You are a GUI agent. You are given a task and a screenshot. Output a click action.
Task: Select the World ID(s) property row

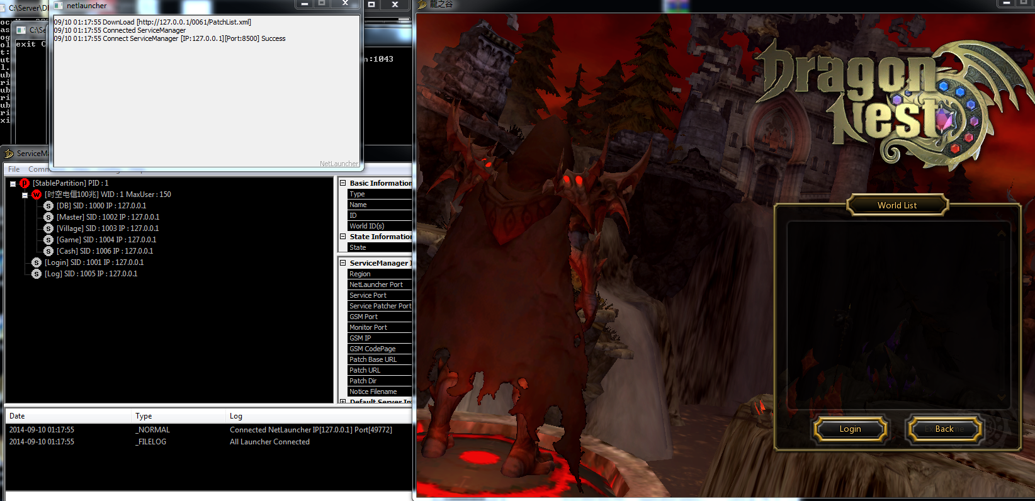coord(380,226)
